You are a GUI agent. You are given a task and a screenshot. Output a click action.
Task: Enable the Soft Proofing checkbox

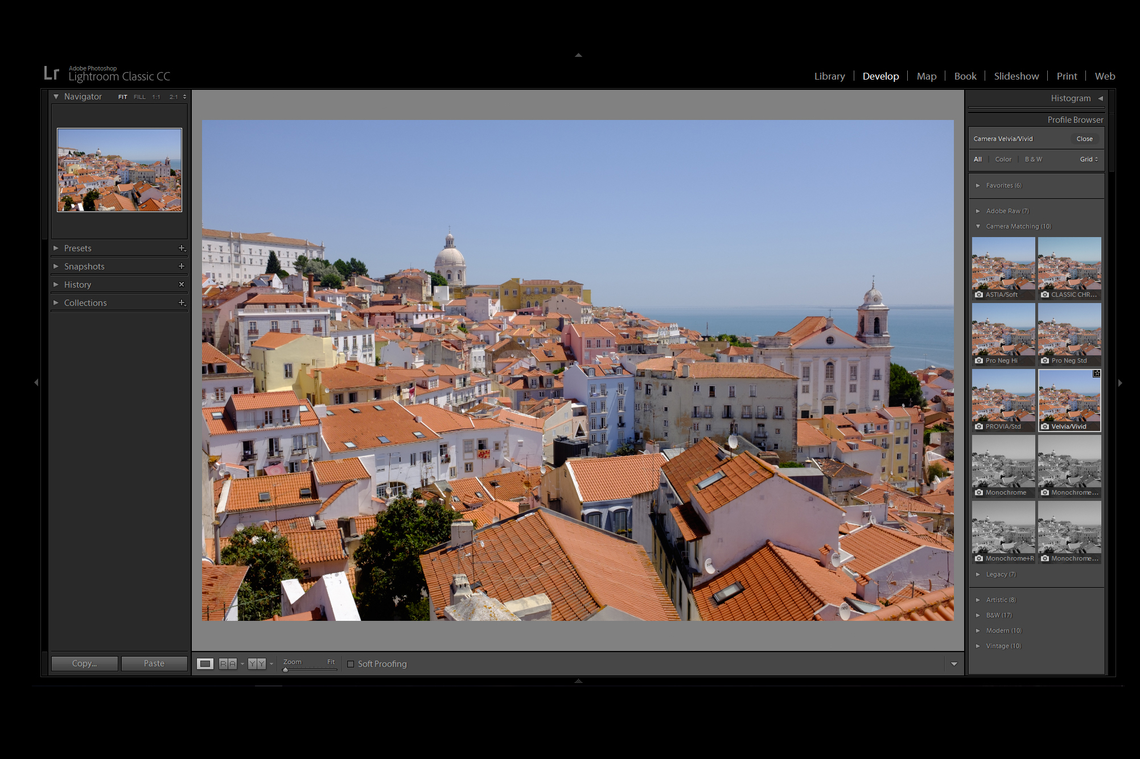click(351, 663)
